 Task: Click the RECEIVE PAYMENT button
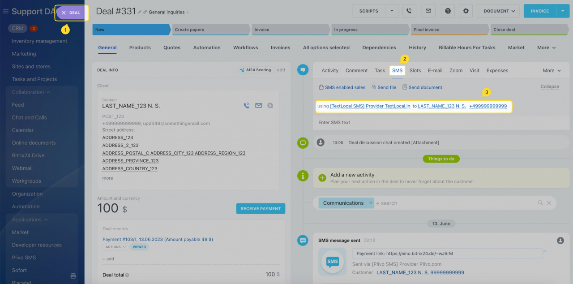click(261, 208)
